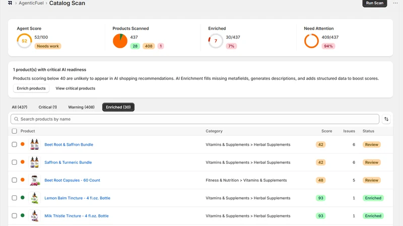Click the Score column header
Viewport: 403px width, 226px height.
click(326, 131)
